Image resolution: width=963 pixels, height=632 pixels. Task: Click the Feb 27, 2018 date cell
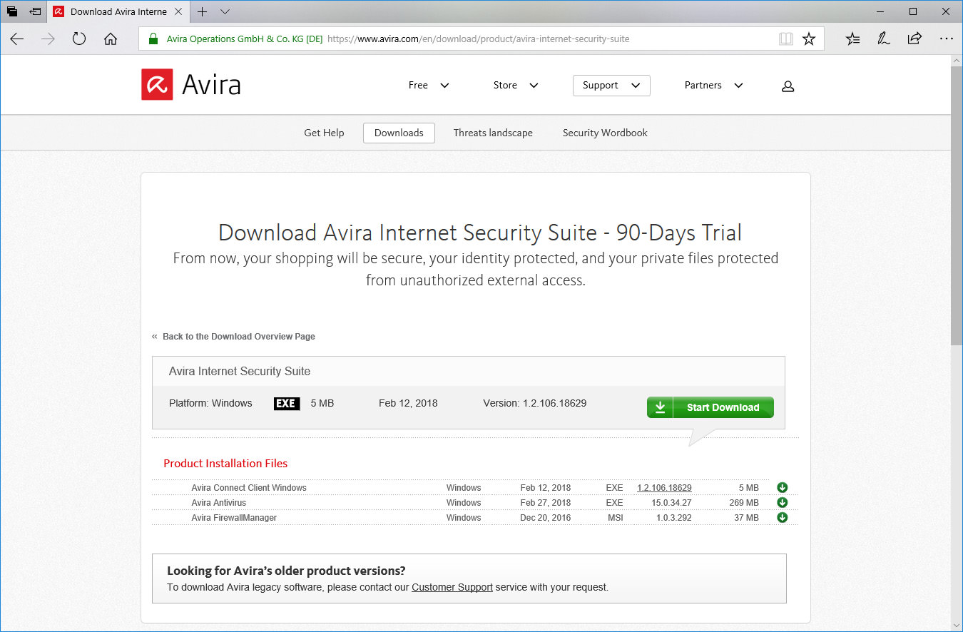pos(546,503)
